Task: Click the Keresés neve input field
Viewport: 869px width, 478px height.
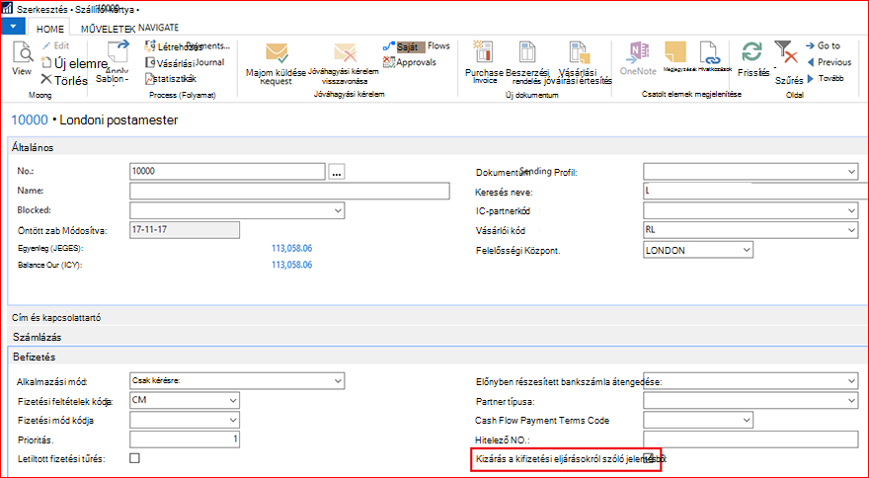Action: pos(756,191)
